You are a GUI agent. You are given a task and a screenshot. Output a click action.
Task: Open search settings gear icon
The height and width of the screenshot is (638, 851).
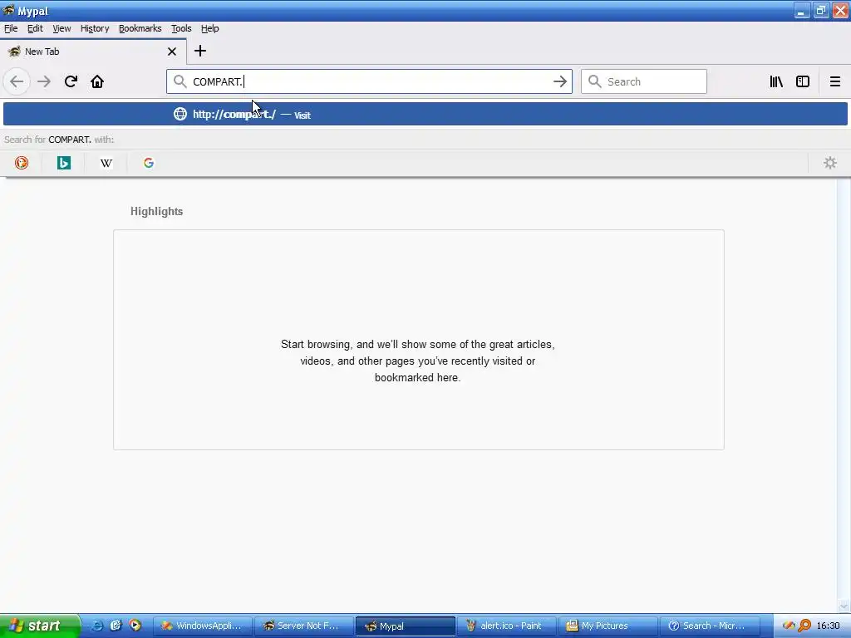click(830, 163)
